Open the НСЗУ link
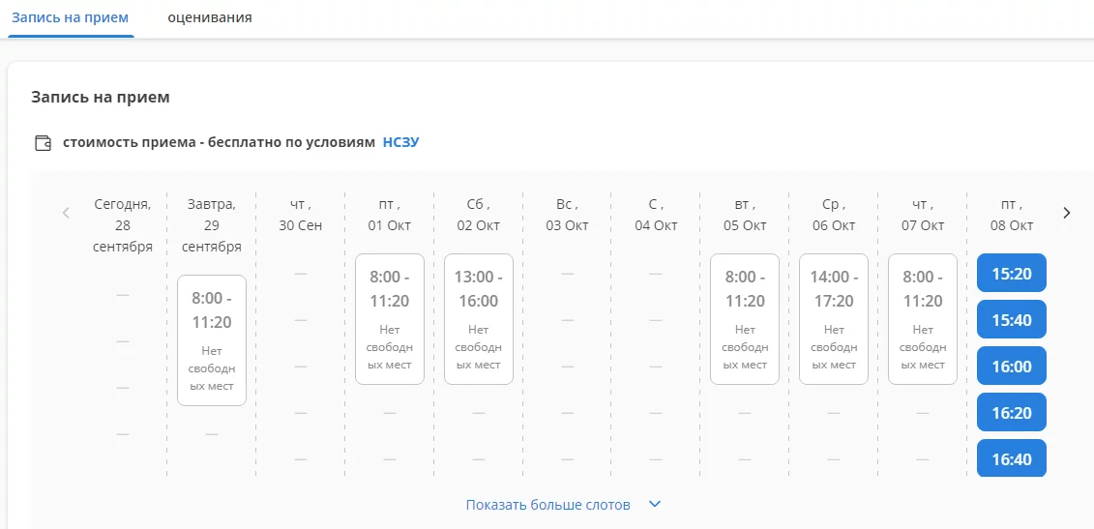The width and height of the screenshot is (1094, 529). (x=401, y=143)
